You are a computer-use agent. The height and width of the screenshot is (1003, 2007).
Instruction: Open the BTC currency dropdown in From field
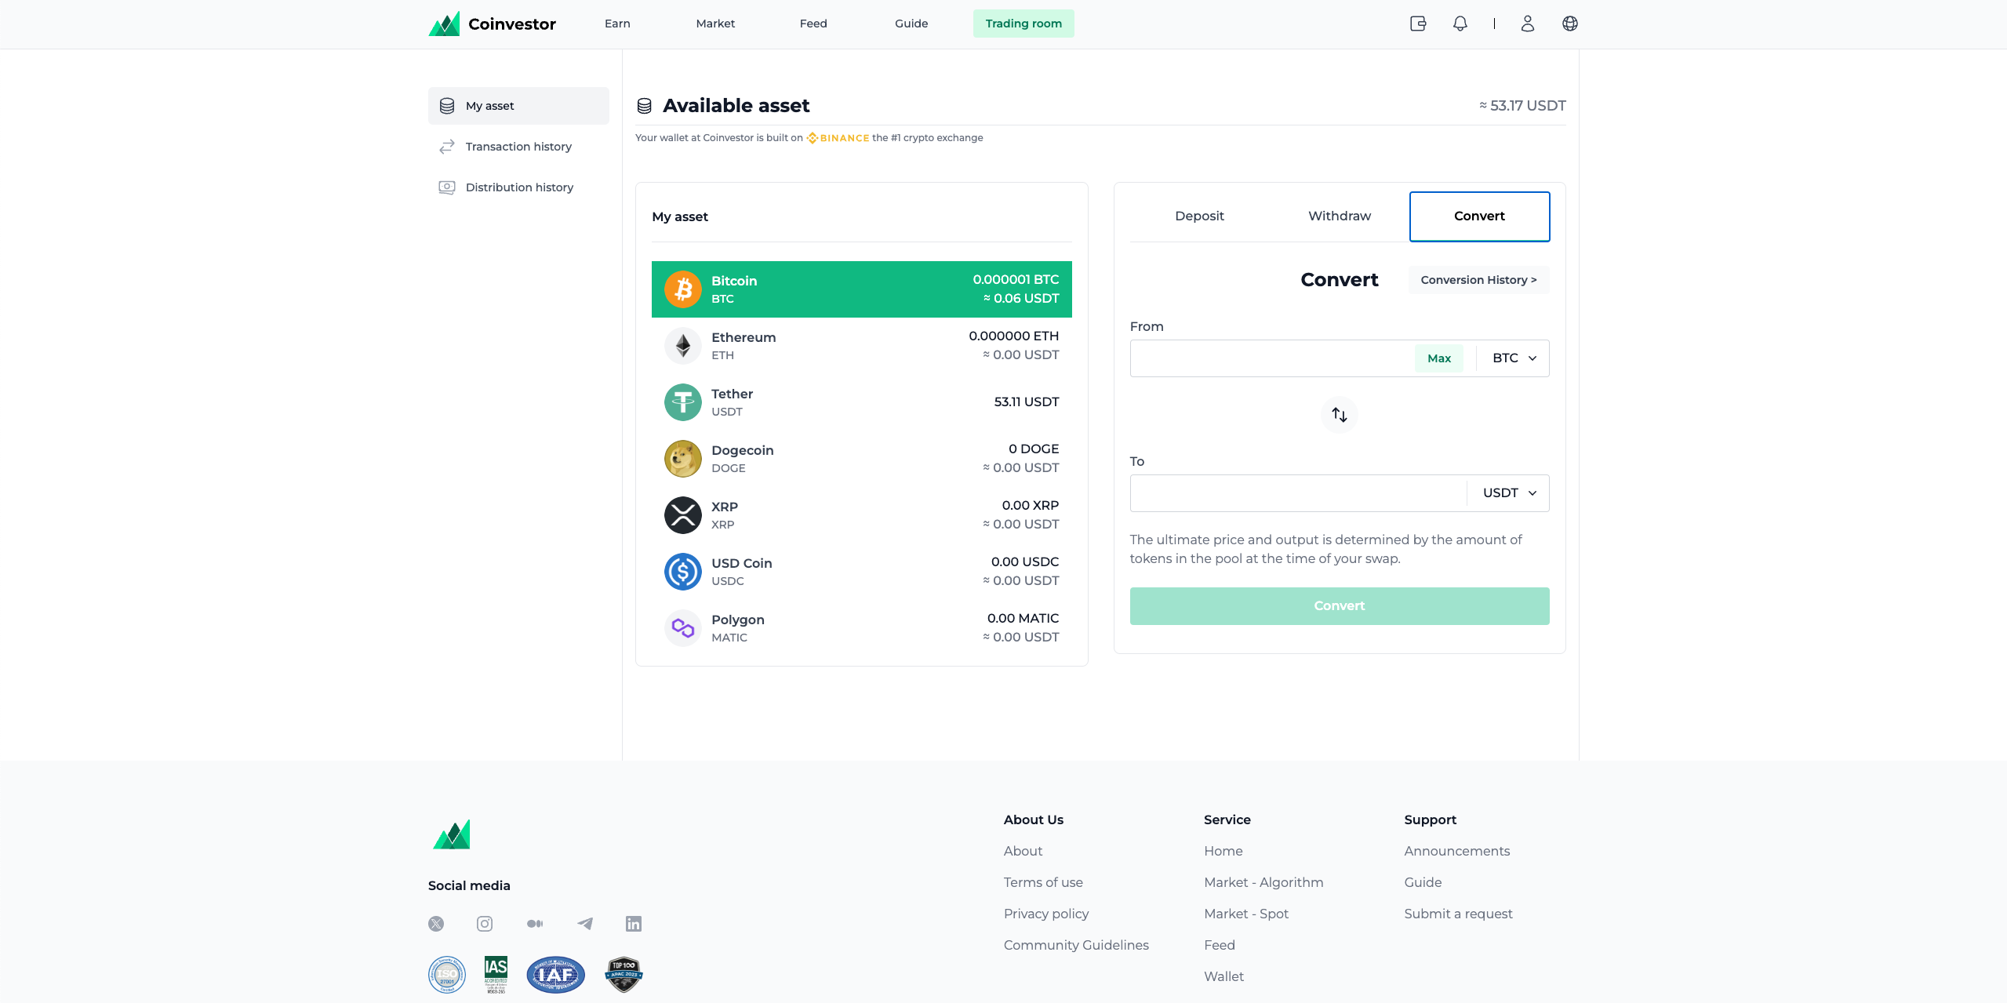(x=1512, y=358)
